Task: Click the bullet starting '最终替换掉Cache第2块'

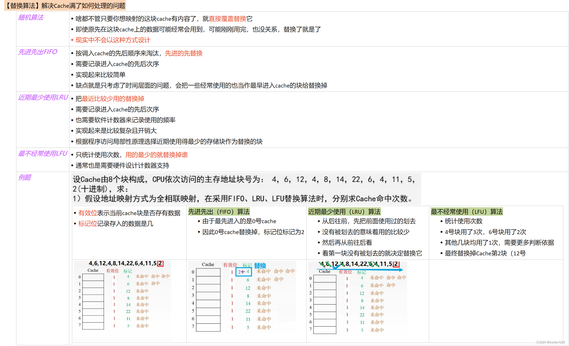Action: pyautogui.click(x=485, y=253)
